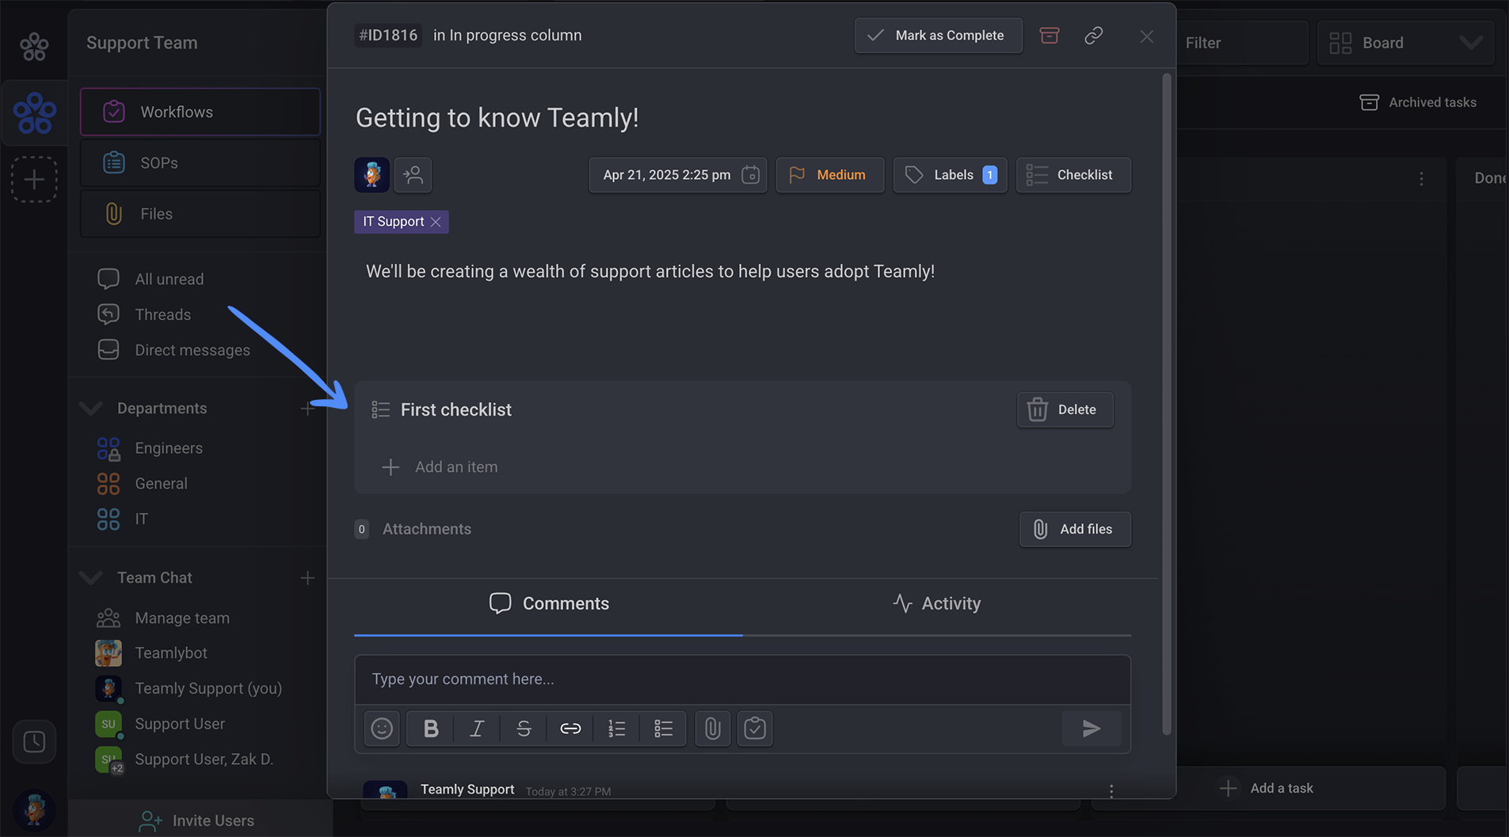Collapse the Team Chat section
Screen dimensions: 1509x837
pos(91,578)
